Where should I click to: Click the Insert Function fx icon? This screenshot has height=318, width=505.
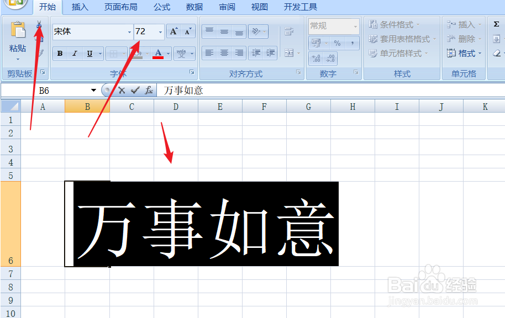pos(149,90)
